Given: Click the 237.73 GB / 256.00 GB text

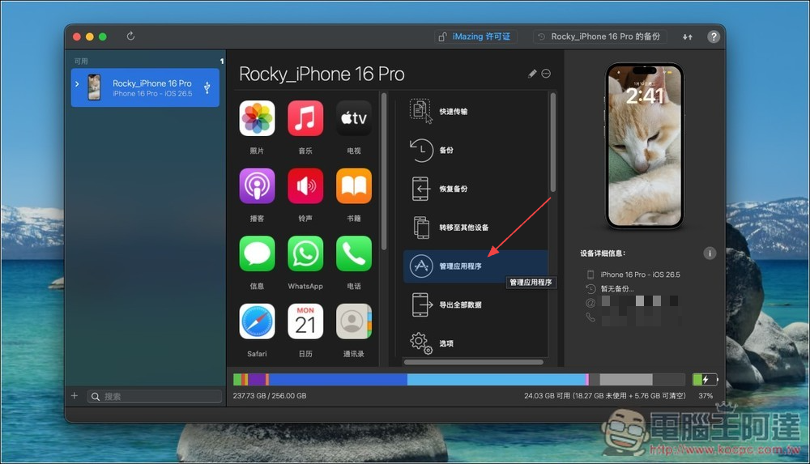Looking at the screenshot, I should (270, 396).
